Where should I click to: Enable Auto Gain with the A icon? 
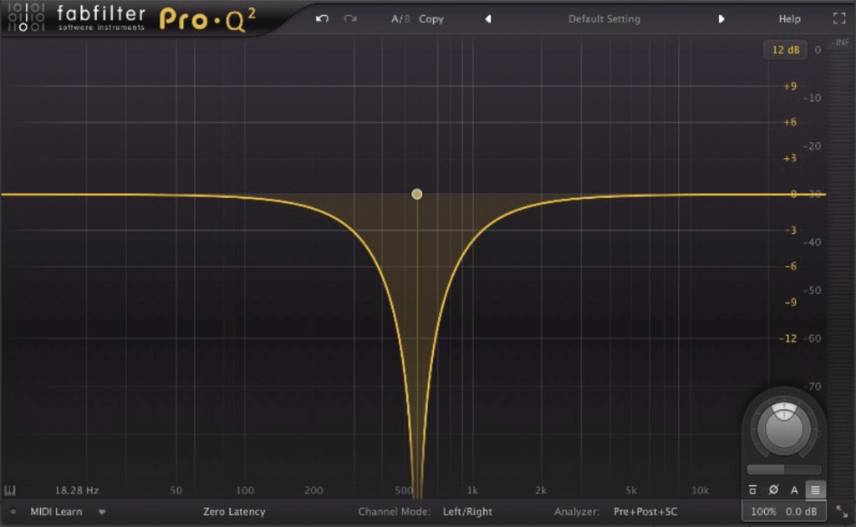coord(795,490)
